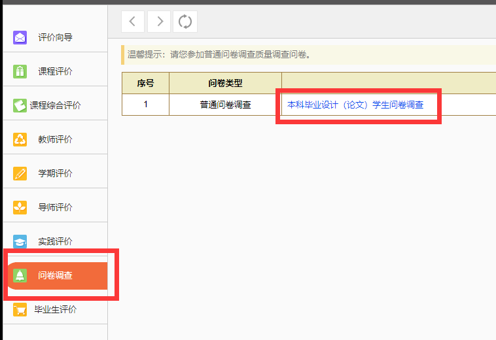Viewport: 496px width, 340px height.
Task: Open the 评价向导 menu item
Action: pyautogui.click(x=56, y=37)
